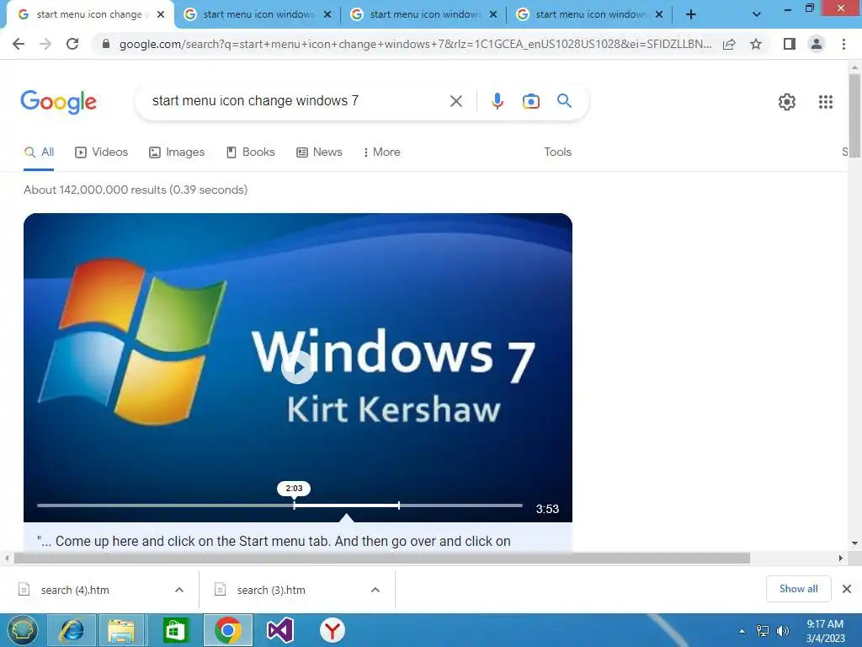Viewport: 862px width, 647px height.
Task: Close the second browser tab
Action: click(327, 14)
